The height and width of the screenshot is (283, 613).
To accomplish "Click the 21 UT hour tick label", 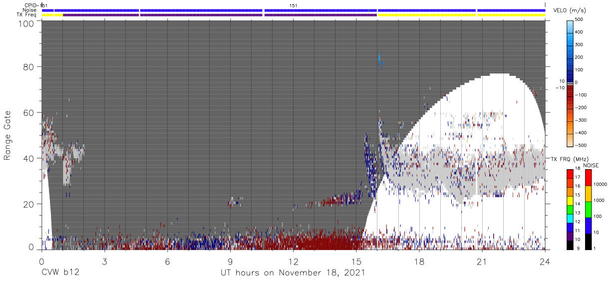I will tap(482, 261).
